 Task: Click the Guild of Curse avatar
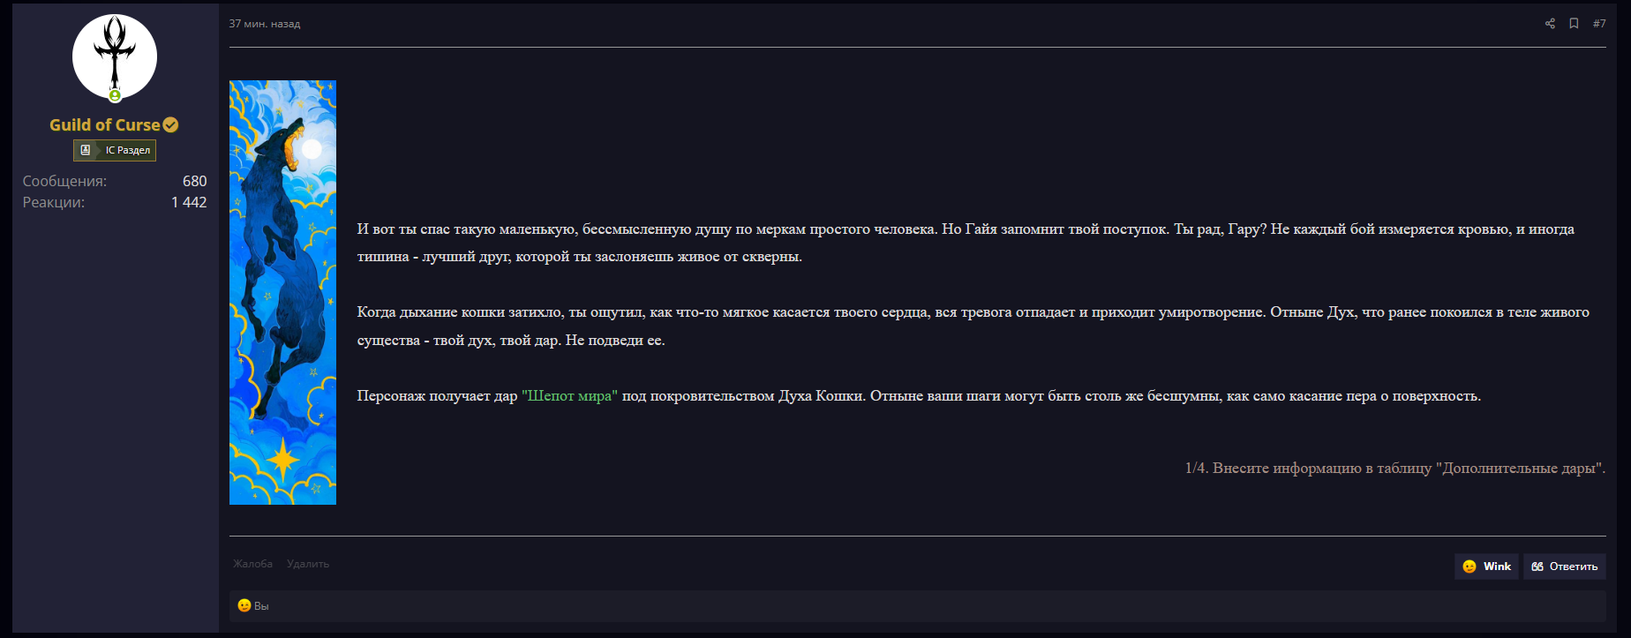click(x=115, y=55)
